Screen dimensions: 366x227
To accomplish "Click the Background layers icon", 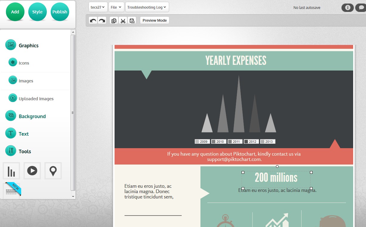I will [11, 115].
